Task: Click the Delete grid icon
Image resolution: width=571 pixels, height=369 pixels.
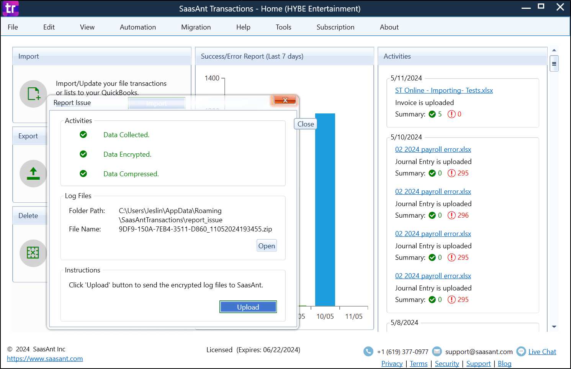Action: coord(33,253)
